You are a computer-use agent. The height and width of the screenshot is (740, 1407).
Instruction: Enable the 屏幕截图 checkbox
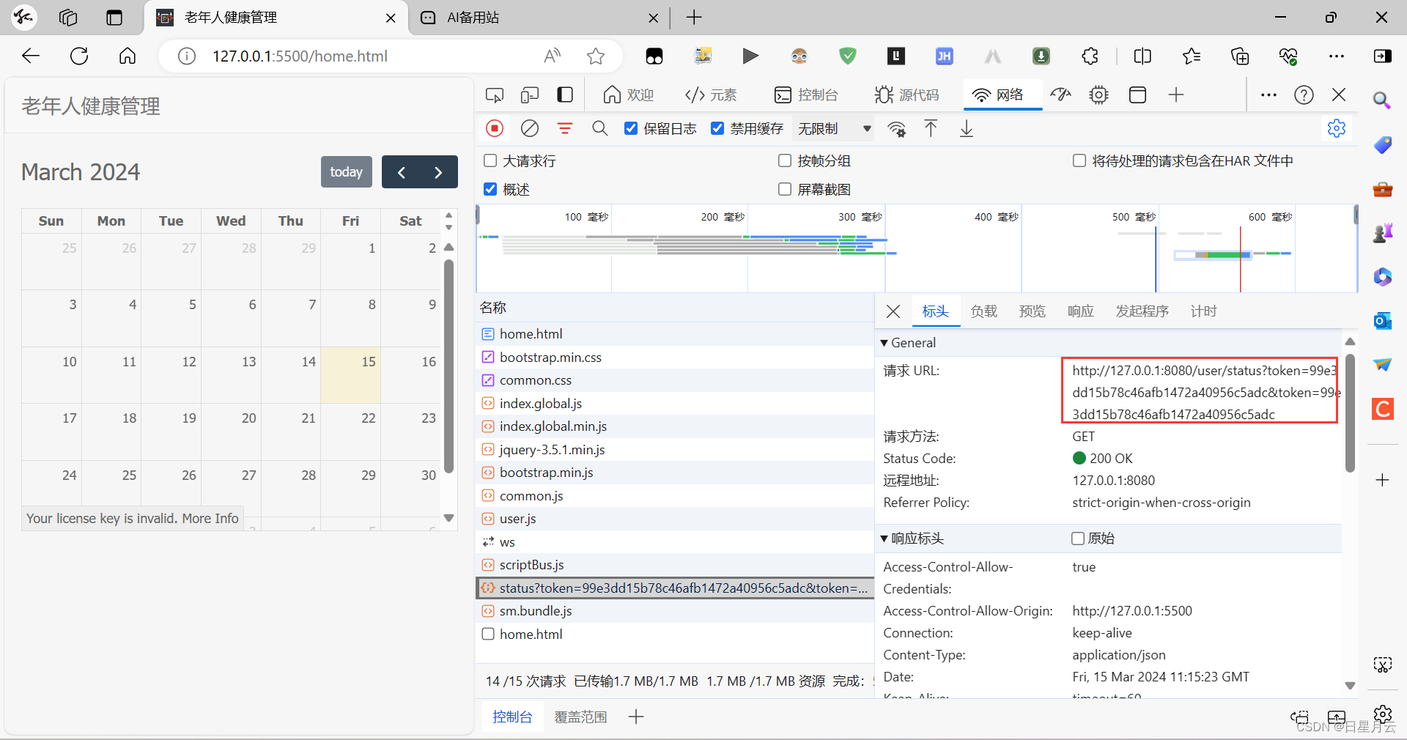tap(785, 190)
